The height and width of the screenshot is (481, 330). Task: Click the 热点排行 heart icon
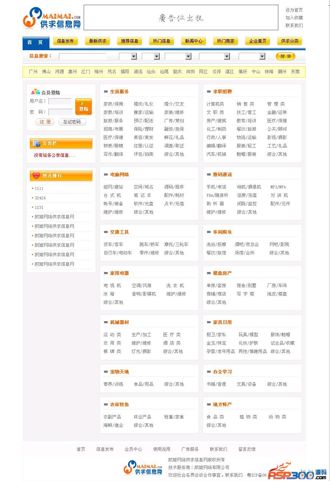pyautogui.click(x=36, y=176)
